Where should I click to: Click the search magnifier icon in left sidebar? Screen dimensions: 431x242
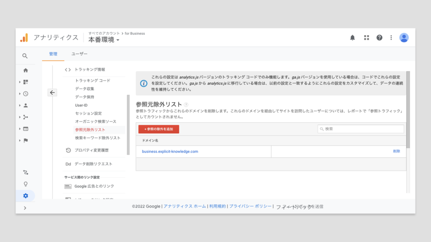[x=25, y=56]
